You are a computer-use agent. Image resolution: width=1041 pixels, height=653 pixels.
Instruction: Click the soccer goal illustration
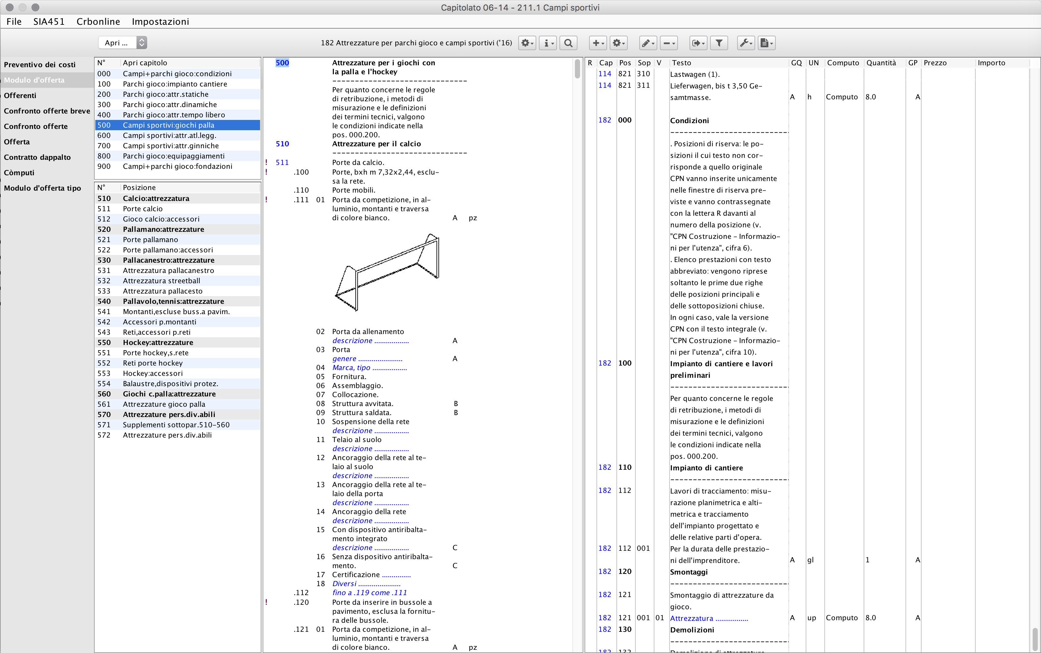387,272
